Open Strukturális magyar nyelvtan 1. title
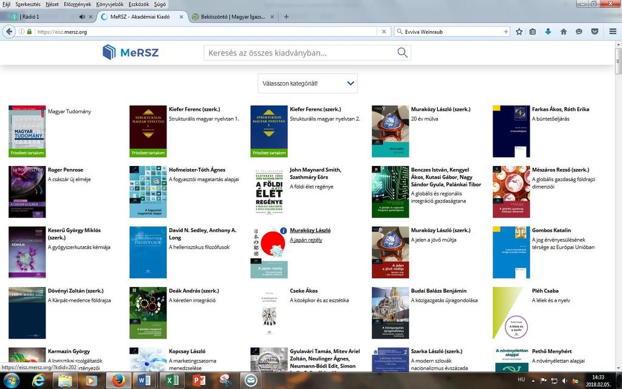 pyautogui.click(x=204, y=119)
